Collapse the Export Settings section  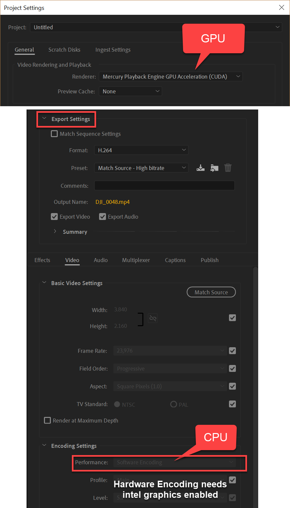(x=44, y=119)
